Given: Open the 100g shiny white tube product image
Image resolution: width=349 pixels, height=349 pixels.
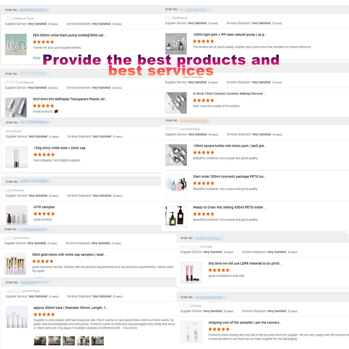Looking at the screenshot, I should tap(17, 157).
